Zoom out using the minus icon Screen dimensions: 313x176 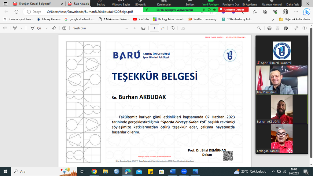click(127, 28)
